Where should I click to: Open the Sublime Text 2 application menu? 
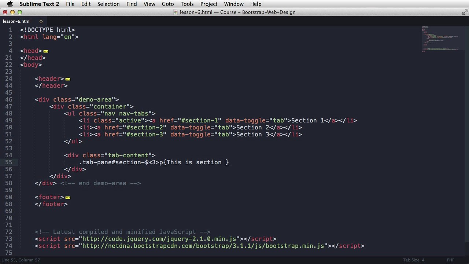(39, 4)
